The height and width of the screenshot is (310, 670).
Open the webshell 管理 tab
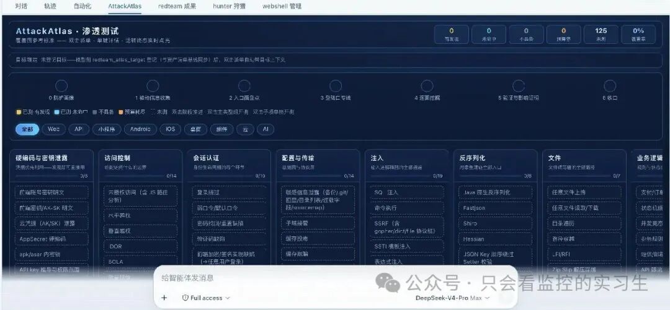click(x=282, y=6)
